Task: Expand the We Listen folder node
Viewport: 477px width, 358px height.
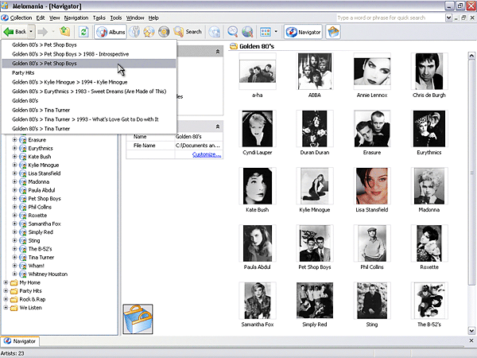Action: [6, 307]
